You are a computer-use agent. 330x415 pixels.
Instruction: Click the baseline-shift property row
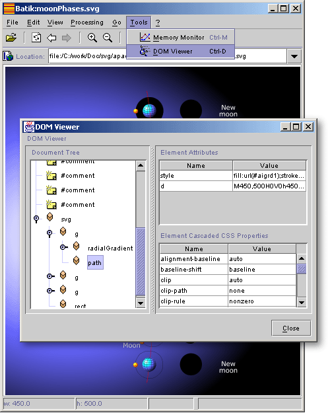point(228,270)
